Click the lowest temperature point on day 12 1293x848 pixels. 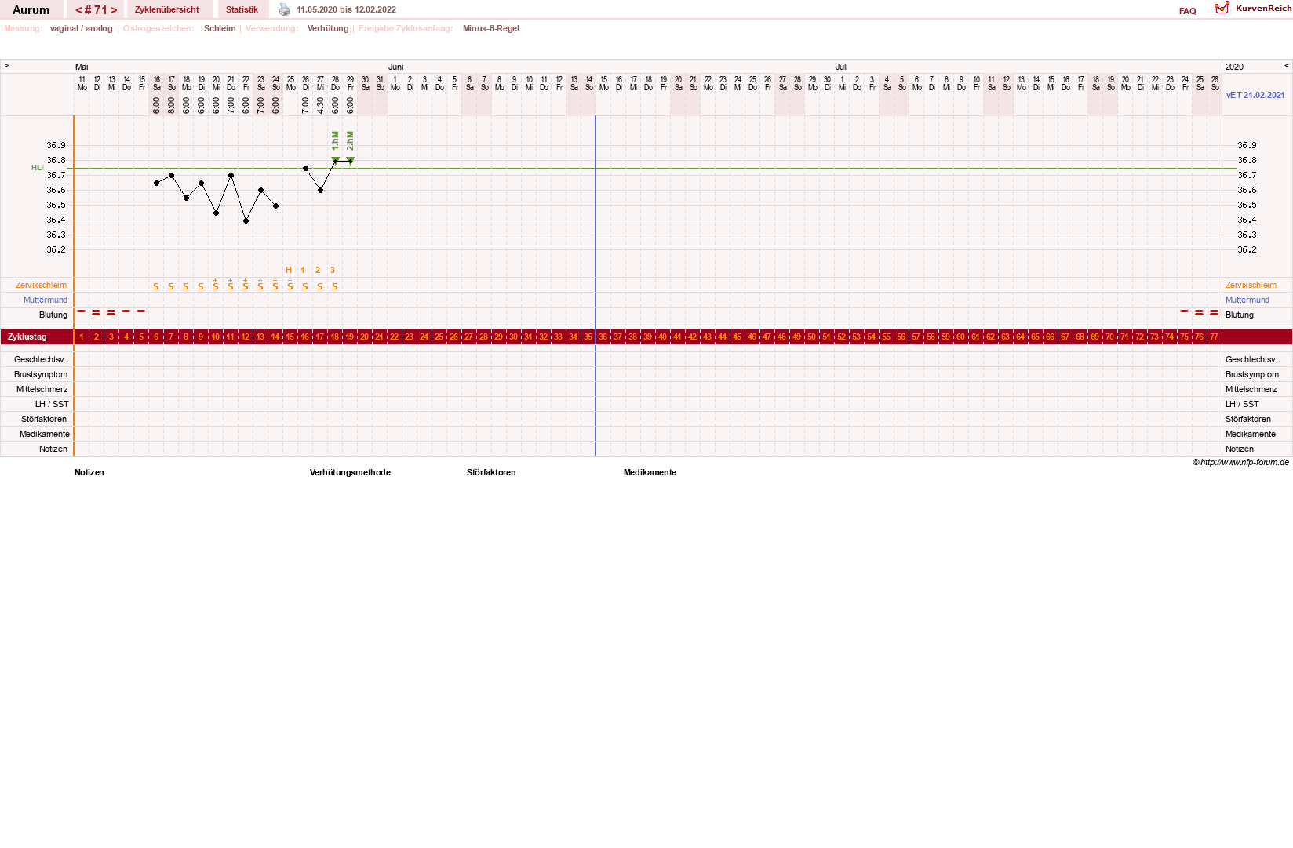click(246, 220)
